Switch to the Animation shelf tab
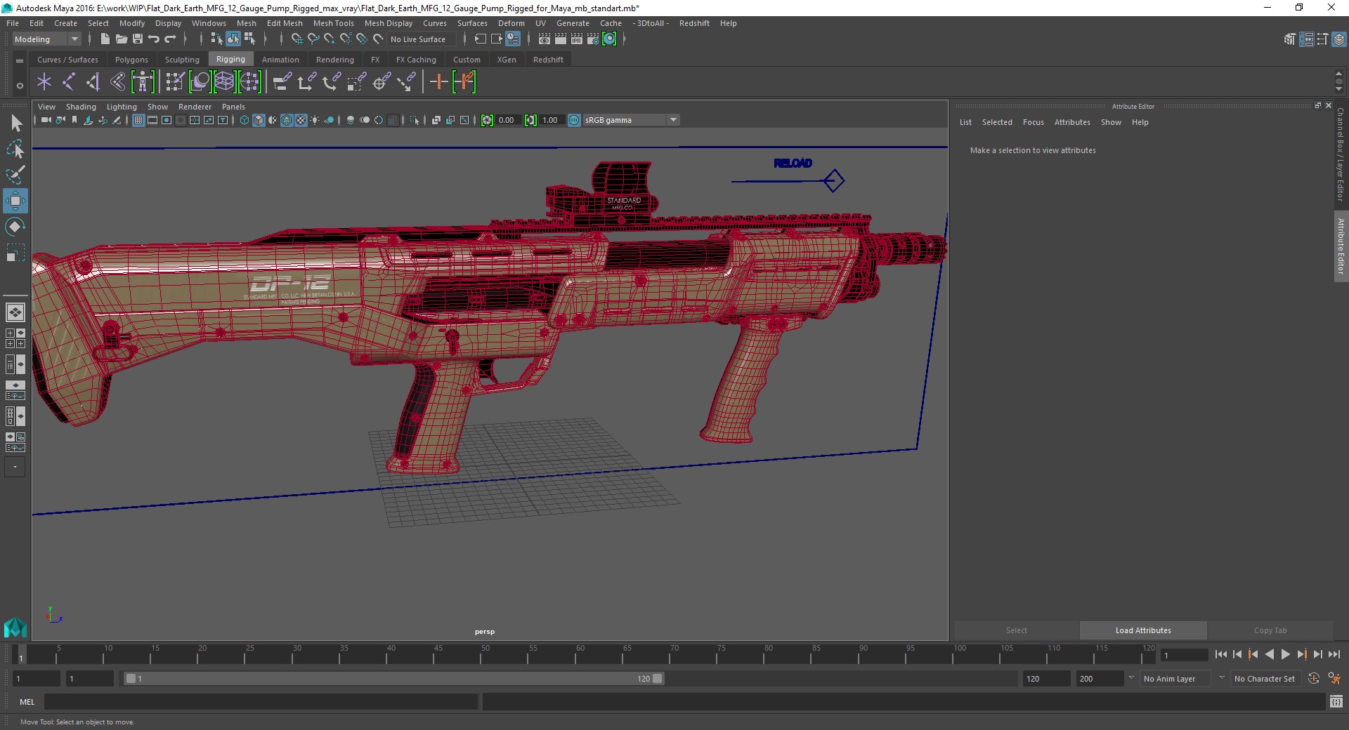 [280, 60]
